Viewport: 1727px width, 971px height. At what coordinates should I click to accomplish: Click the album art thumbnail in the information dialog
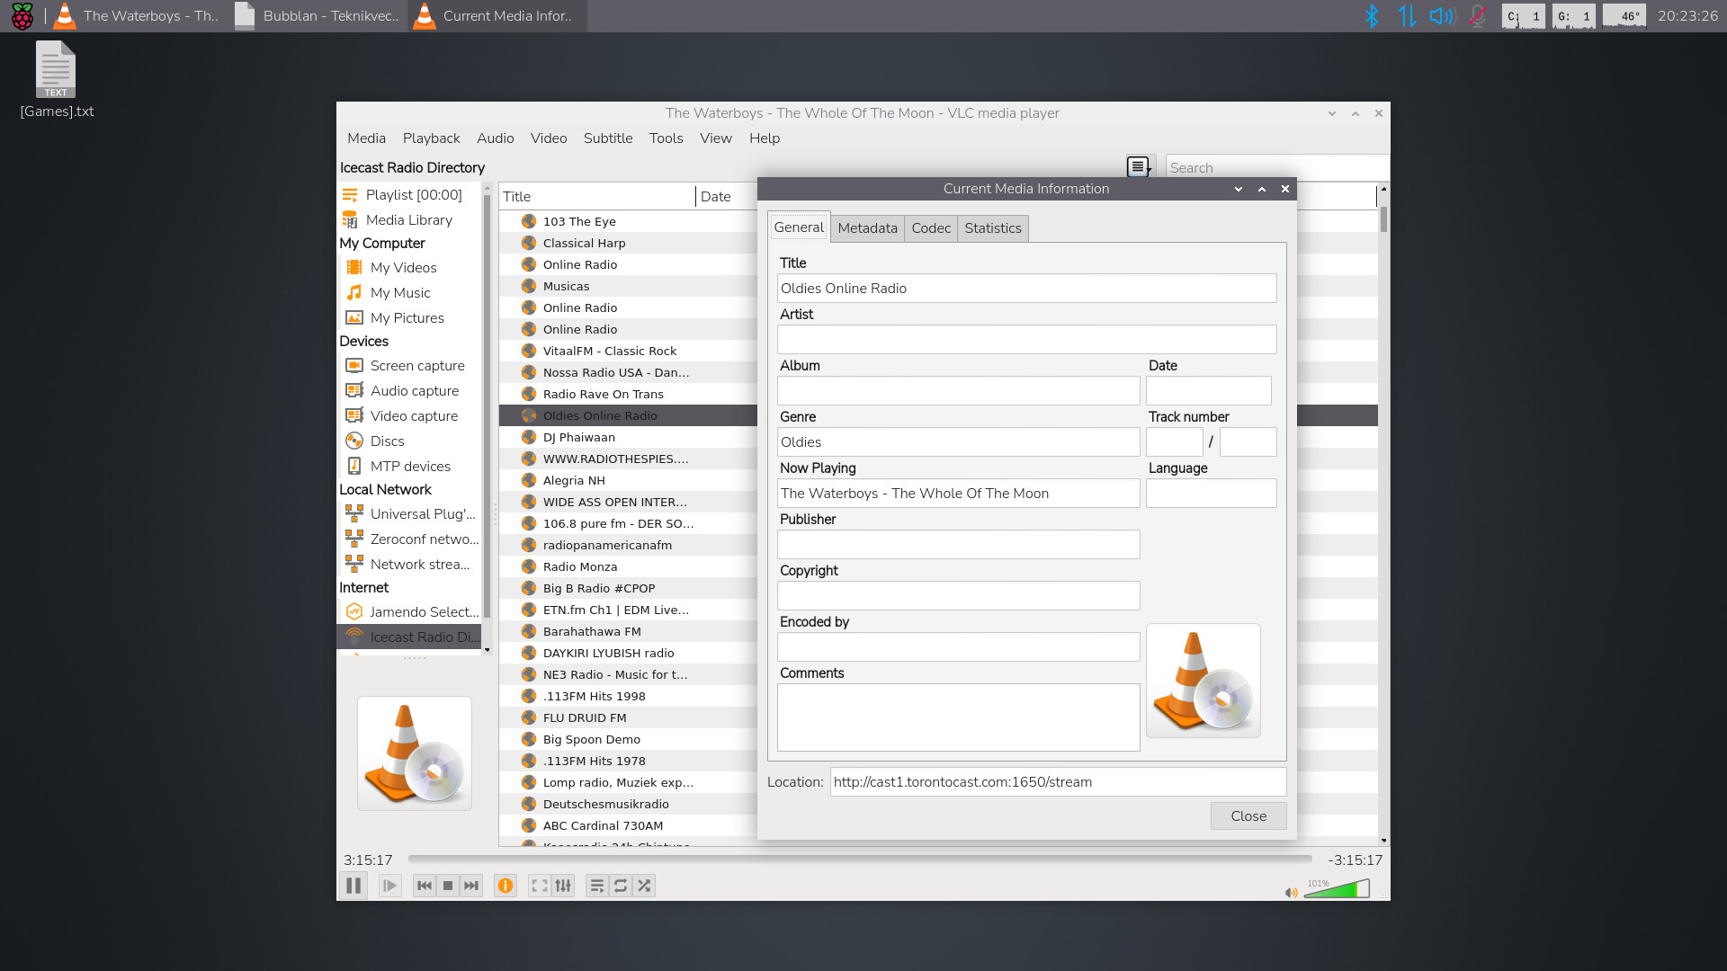(x=1204, y=681)
